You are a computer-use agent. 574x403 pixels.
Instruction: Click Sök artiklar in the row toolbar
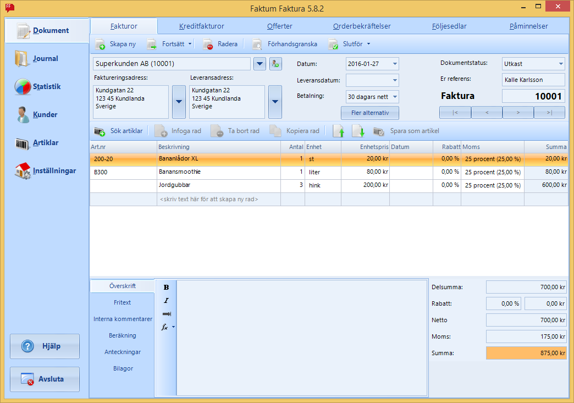coord(119,131)
